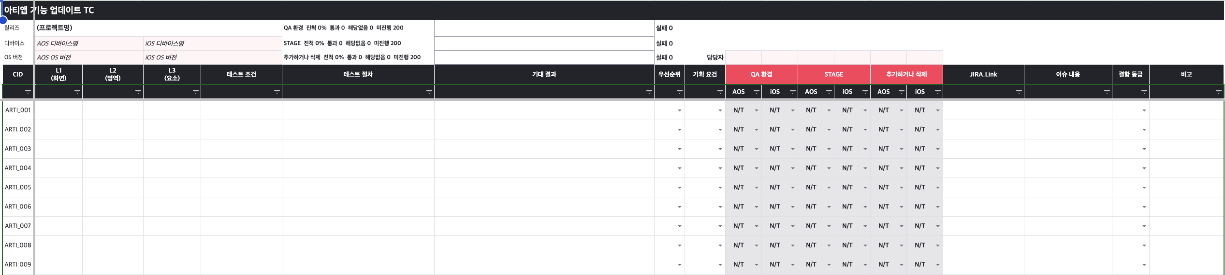Open the 테스트 조건 column filter icon

[x=277, y=92]
